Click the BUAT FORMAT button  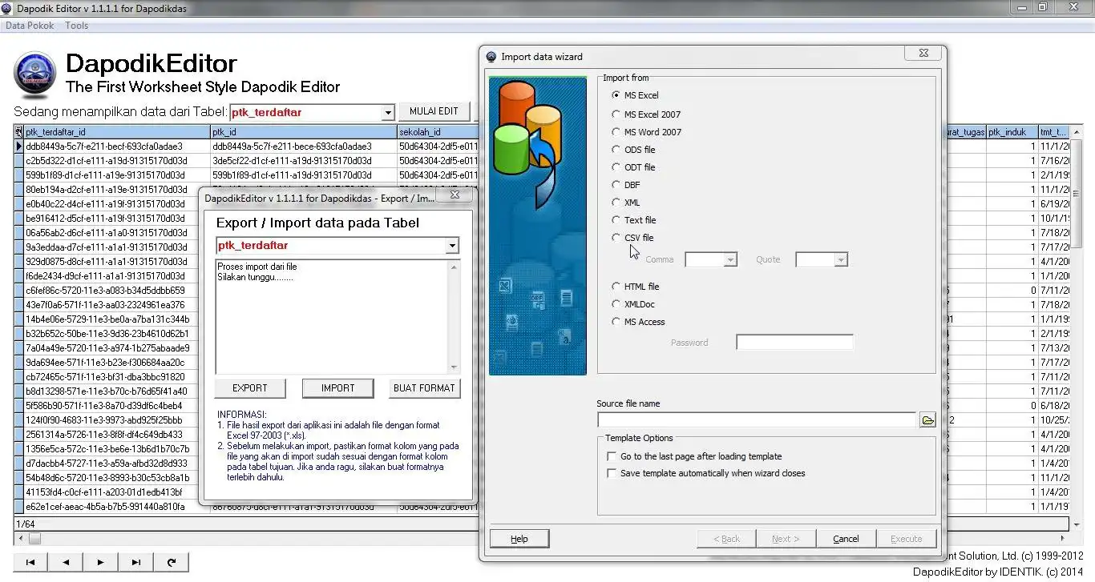(425, 388)
